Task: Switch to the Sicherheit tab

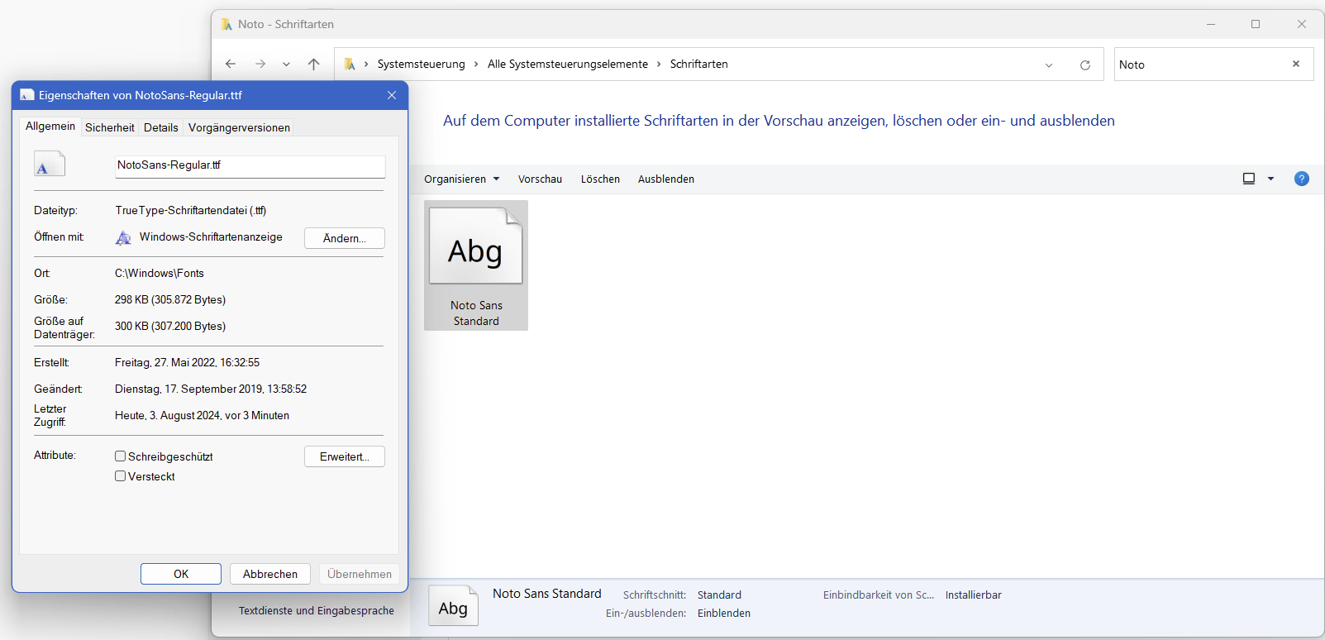Action: [x=109, y=127]
